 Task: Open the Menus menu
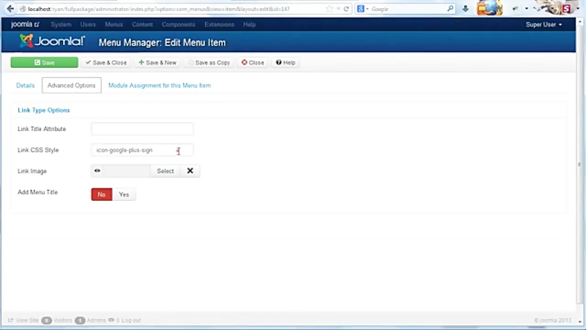(x=113, y=24)
